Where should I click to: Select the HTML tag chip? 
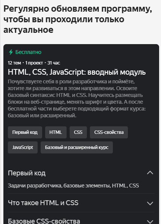tap(56, 132)
